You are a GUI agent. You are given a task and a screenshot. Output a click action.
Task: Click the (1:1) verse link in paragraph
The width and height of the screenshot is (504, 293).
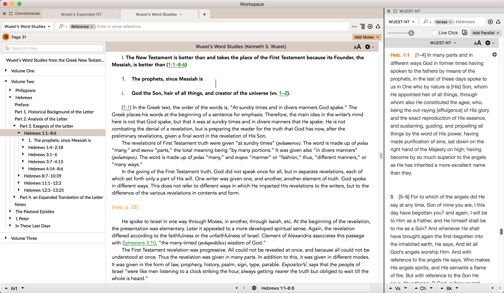coord(127,107)
